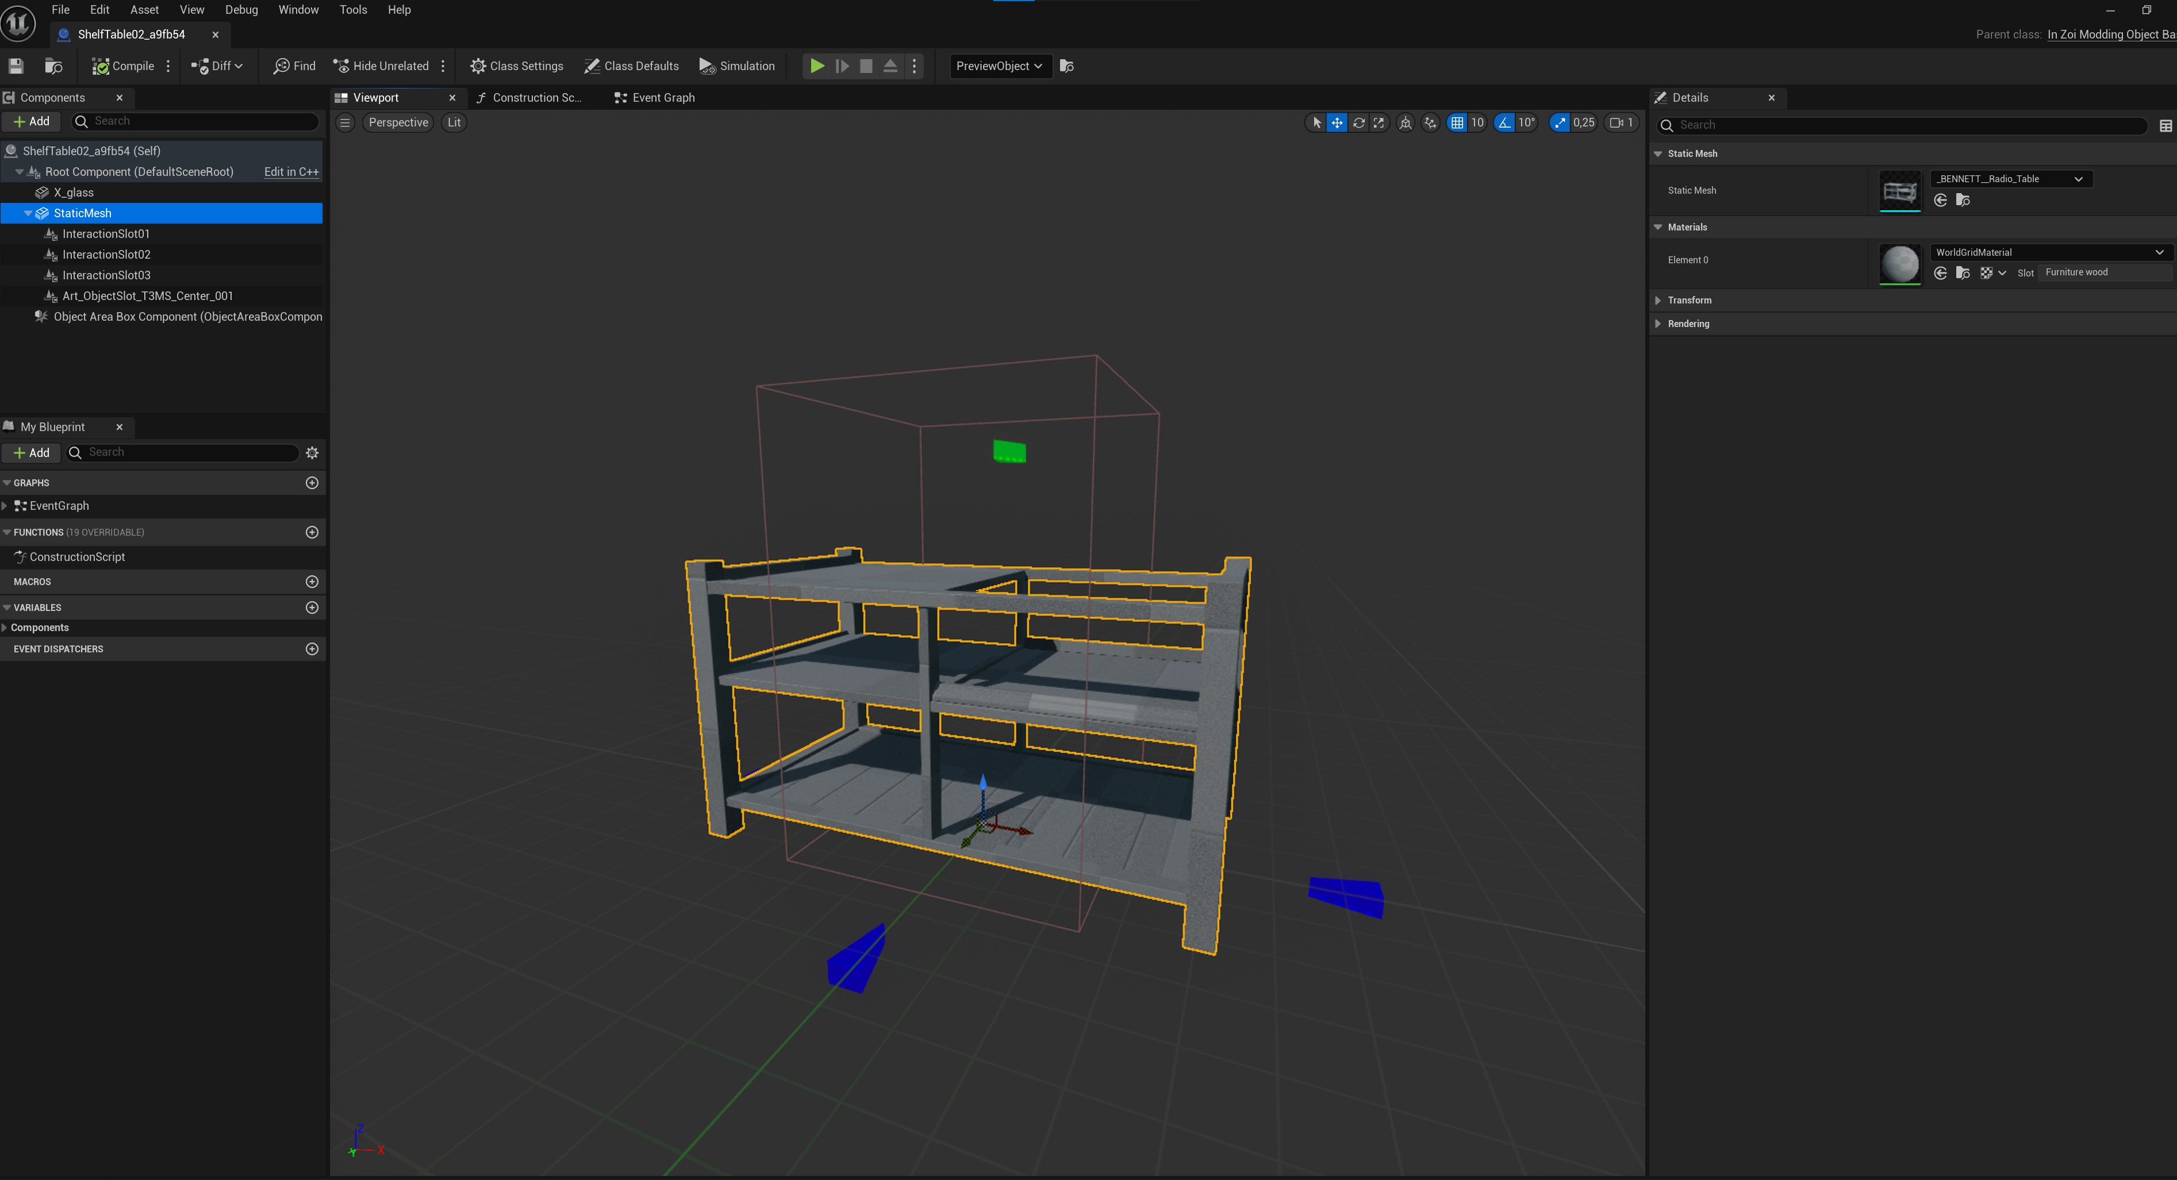Screen dimensions: 2177x1180
Task: Toggle surface snapping icon
Action: (x=1430, y=122)
